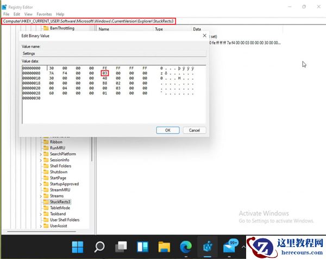Click the tree pane vertical scrollbar
326x259 pixels.
click(x=92, y=149)
